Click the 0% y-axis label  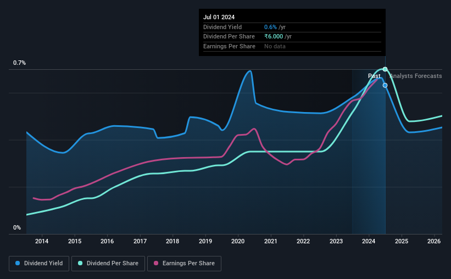coord(17,227)
